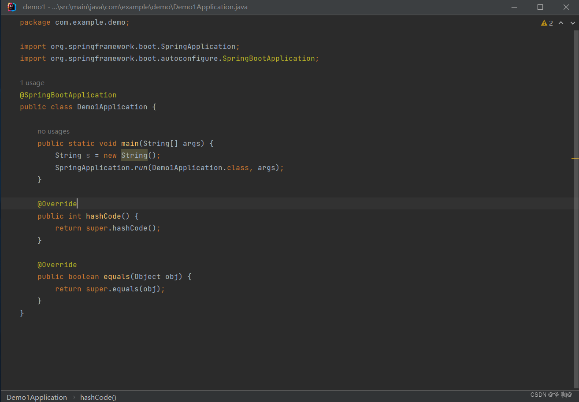Select hashCode() breadcrumb in bottom bar
Viewport: 579px width, 402px height.
98,397
